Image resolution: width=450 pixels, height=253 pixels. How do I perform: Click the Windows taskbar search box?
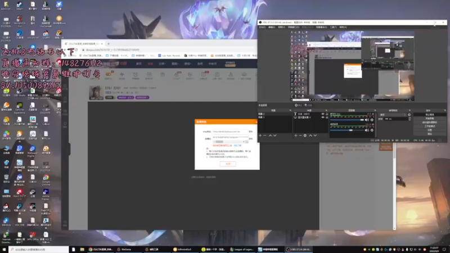(39, 250)
